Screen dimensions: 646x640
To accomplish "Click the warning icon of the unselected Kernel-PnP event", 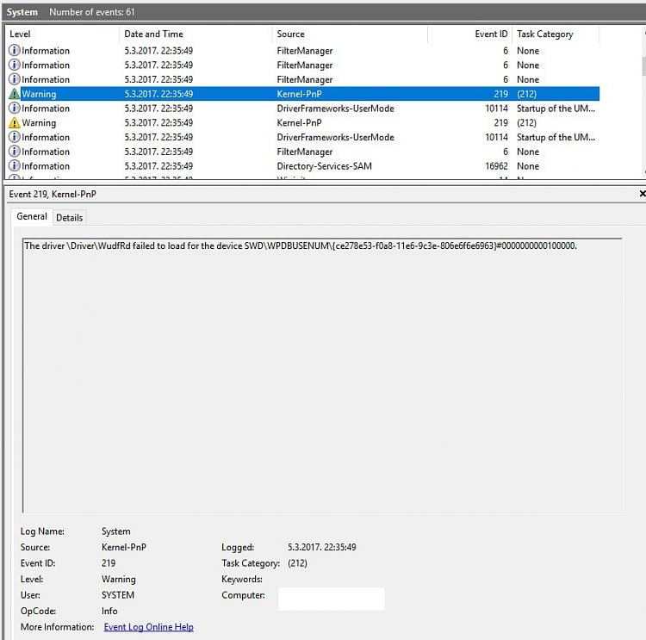I will (14, 123).
